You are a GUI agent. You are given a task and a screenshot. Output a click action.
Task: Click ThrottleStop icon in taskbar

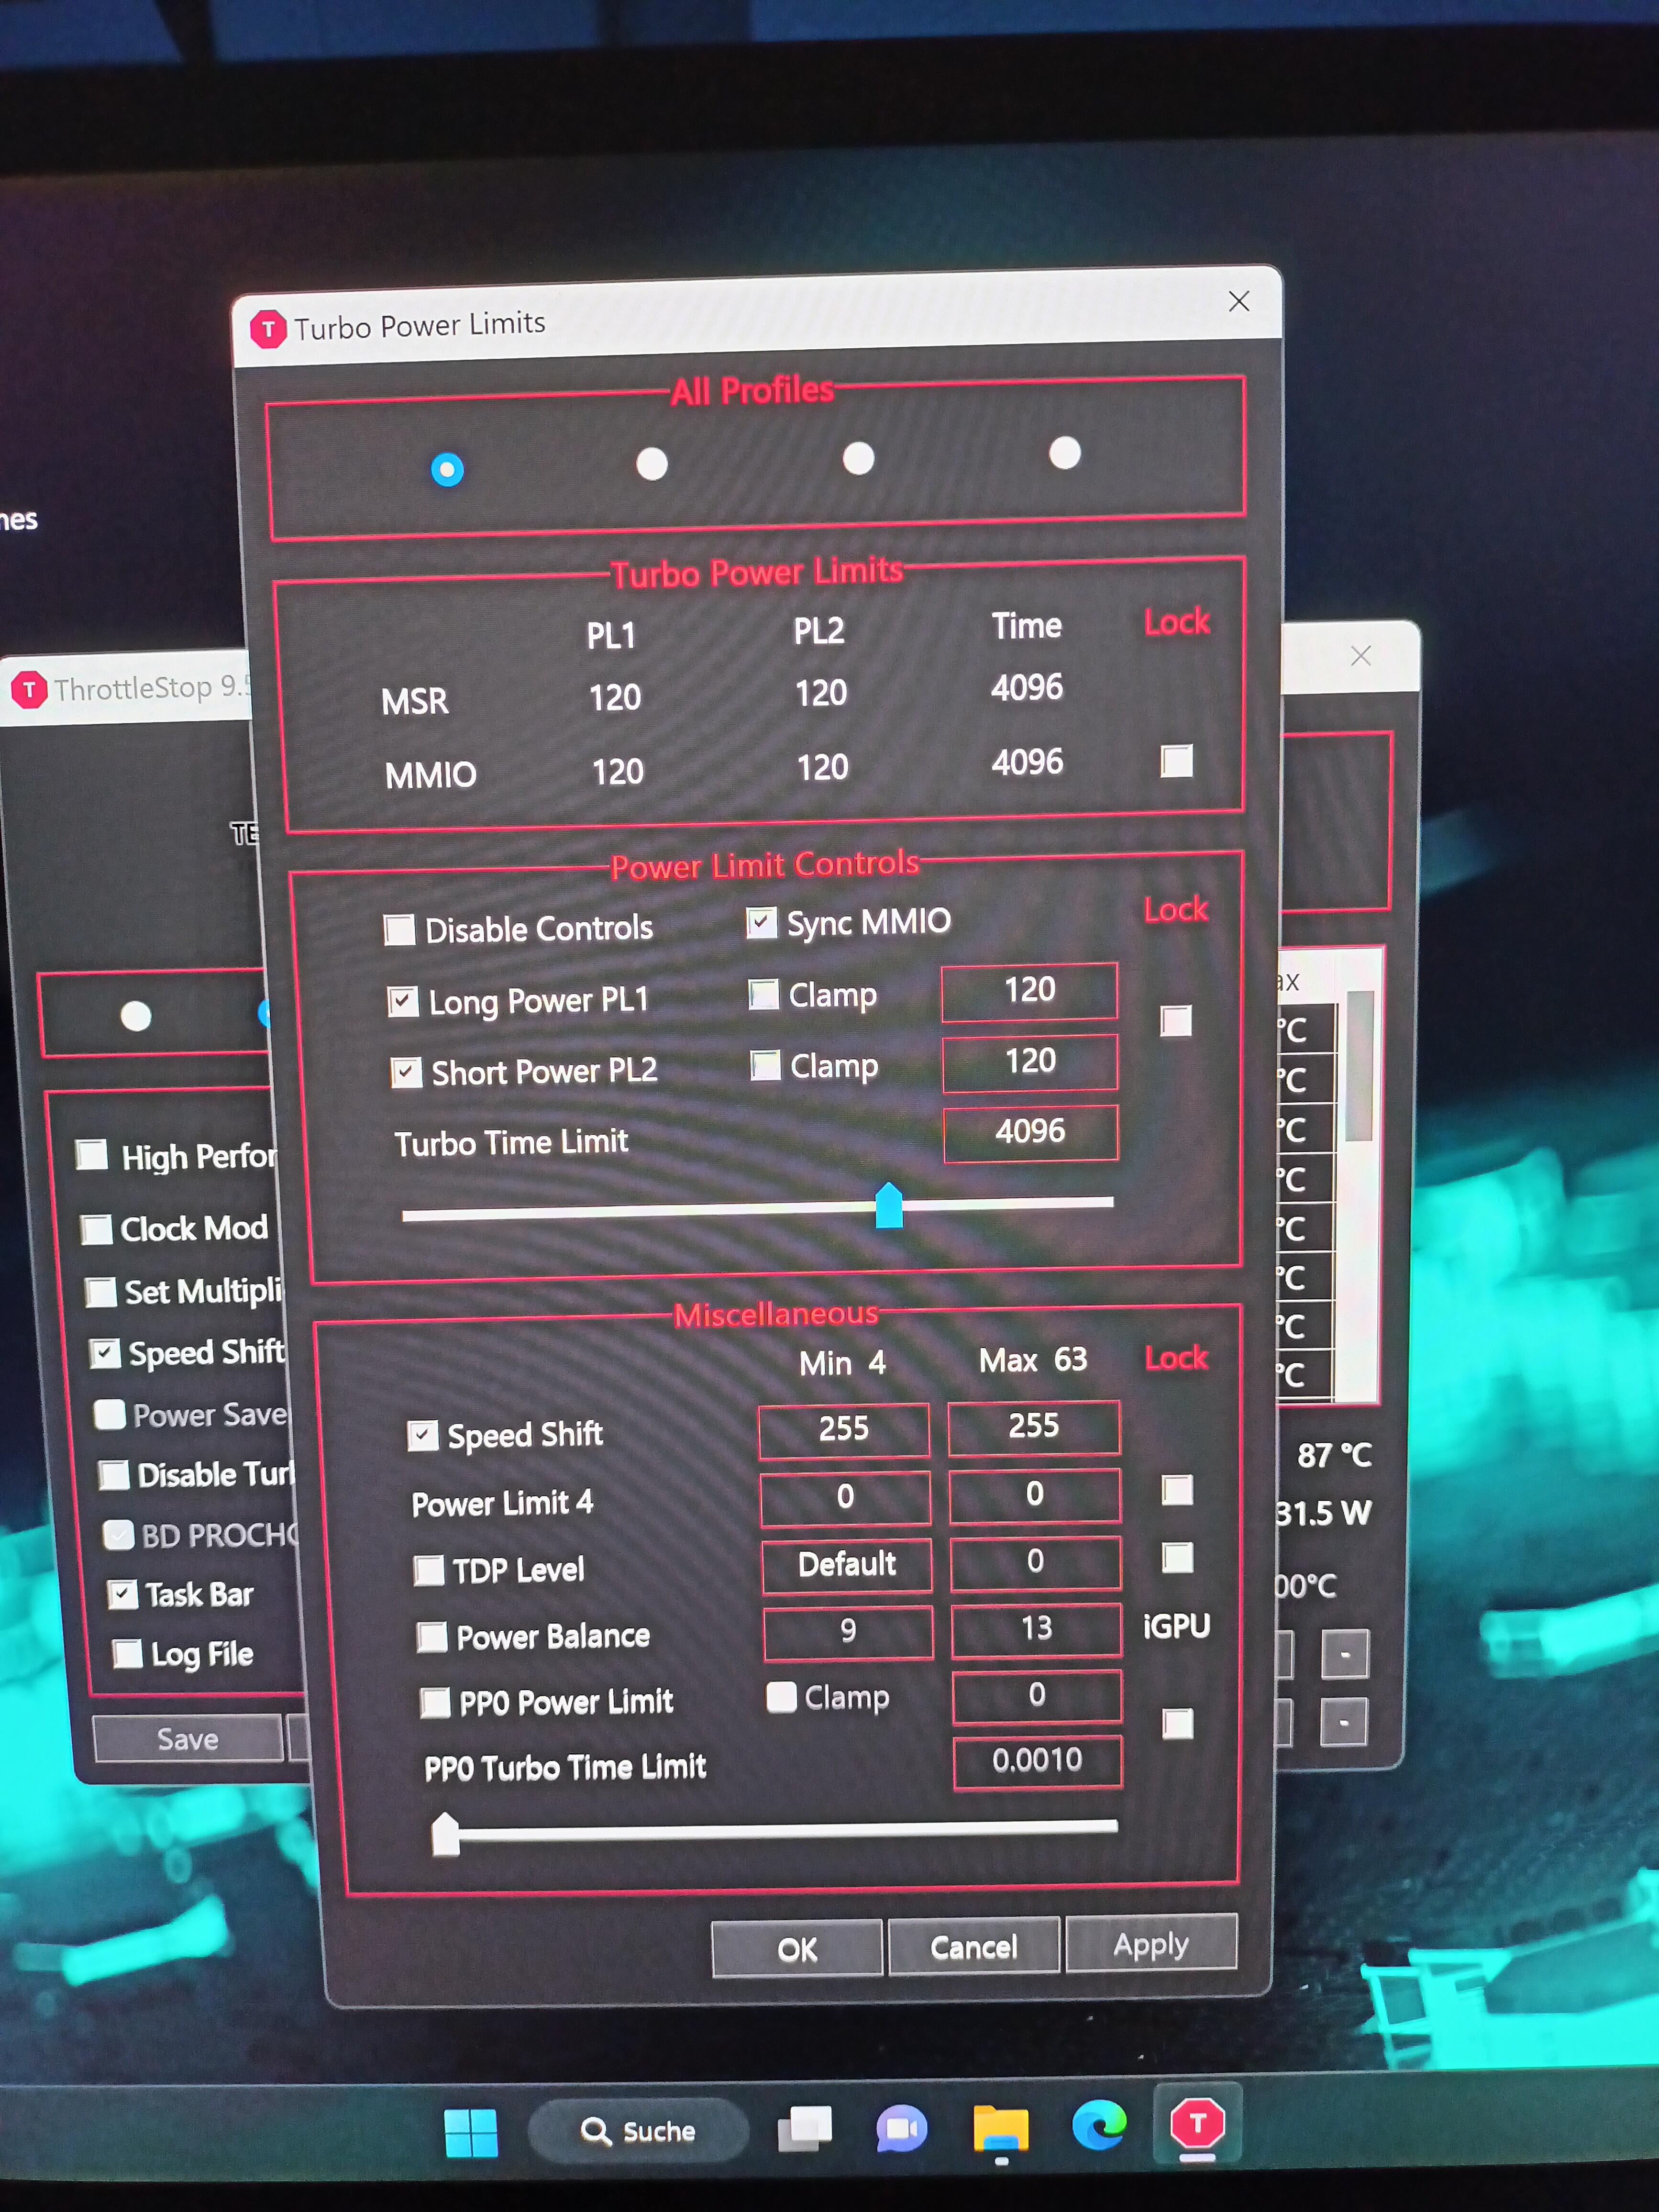coord(1197,2124)
